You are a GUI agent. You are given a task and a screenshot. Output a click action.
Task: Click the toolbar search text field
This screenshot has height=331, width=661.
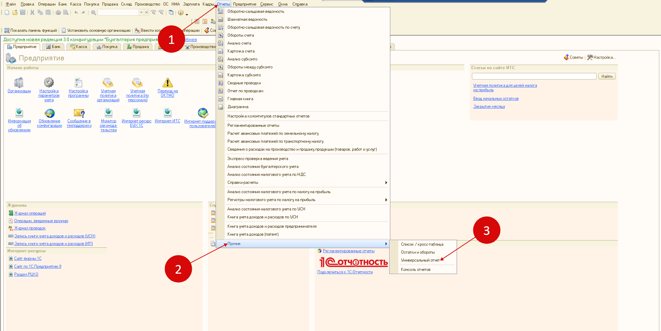[x=118, y=12]
